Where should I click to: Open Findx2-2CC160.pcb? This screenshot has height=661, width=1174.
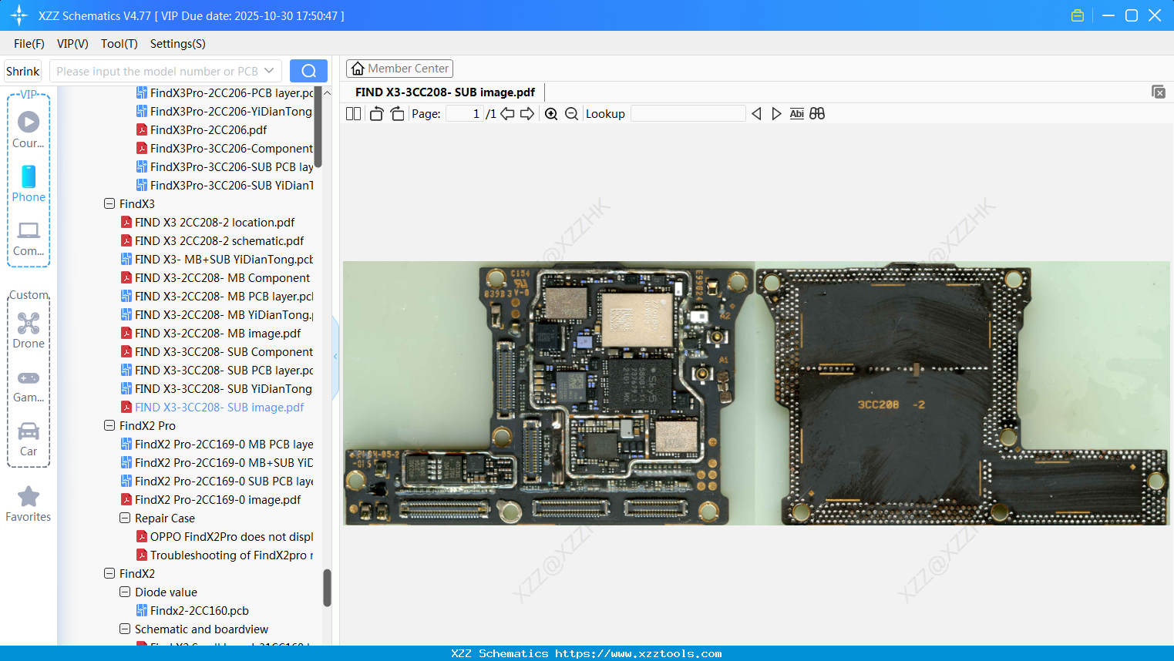[x=192, y=611]
